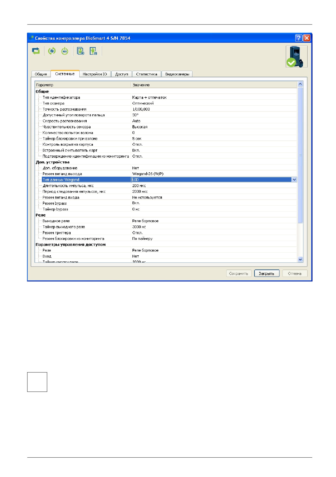Select Период следования импульсов row
This screenshot has width=336, height=477.
click(x=166, y=191)
